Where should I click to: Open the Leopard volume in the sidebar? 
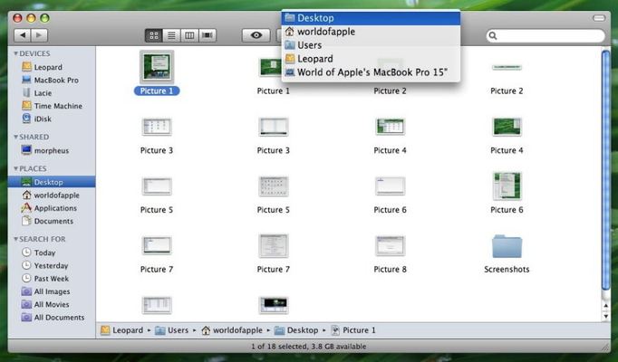[x=43, y=67]
